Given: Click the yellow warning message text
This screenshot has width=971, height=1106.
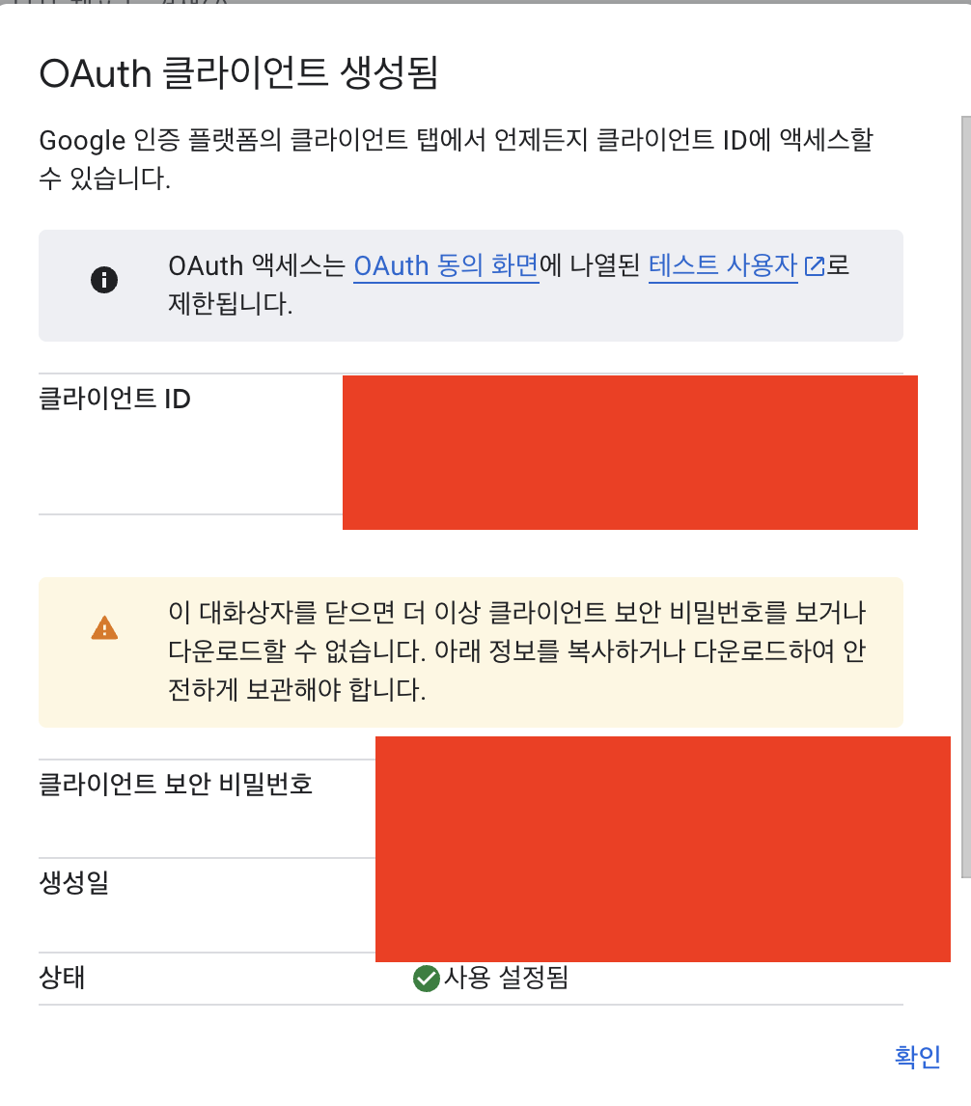Looking at the screenshot, I should pyautogui.click(x=516, y=651).
